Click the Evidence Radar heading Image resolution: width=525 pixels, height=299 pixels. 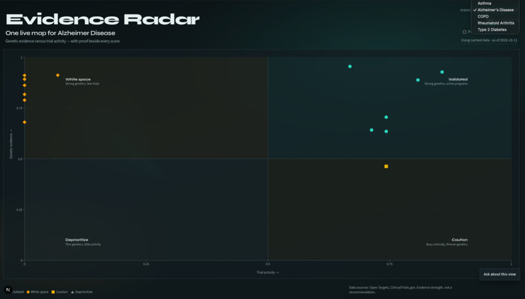(102, 19)
